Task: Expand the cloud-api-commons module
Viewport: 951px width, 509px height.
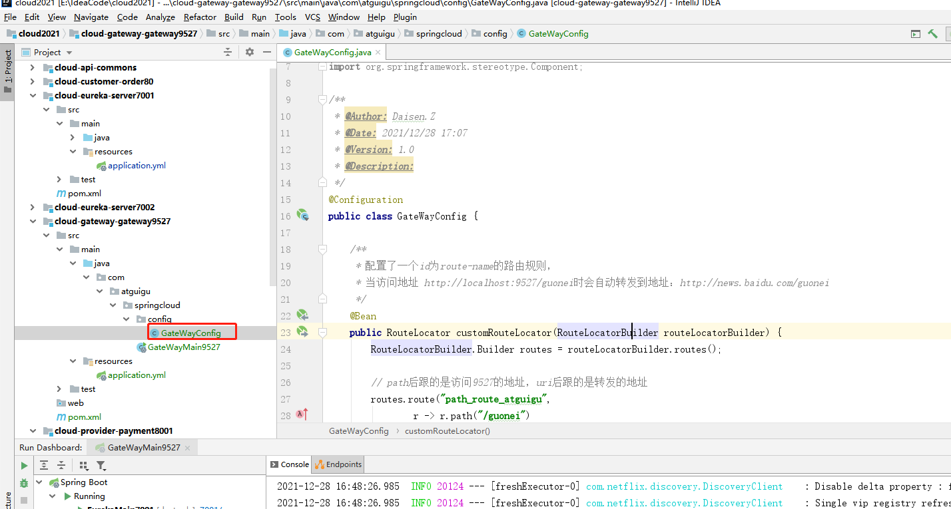Action: point(32,67)
